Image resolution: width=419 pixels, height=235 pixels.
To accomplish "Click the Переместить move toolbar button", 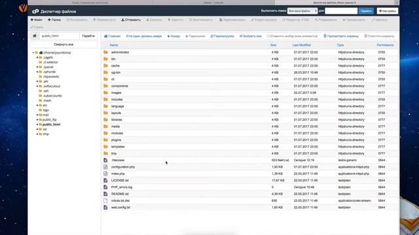I will tap(105, 20).
